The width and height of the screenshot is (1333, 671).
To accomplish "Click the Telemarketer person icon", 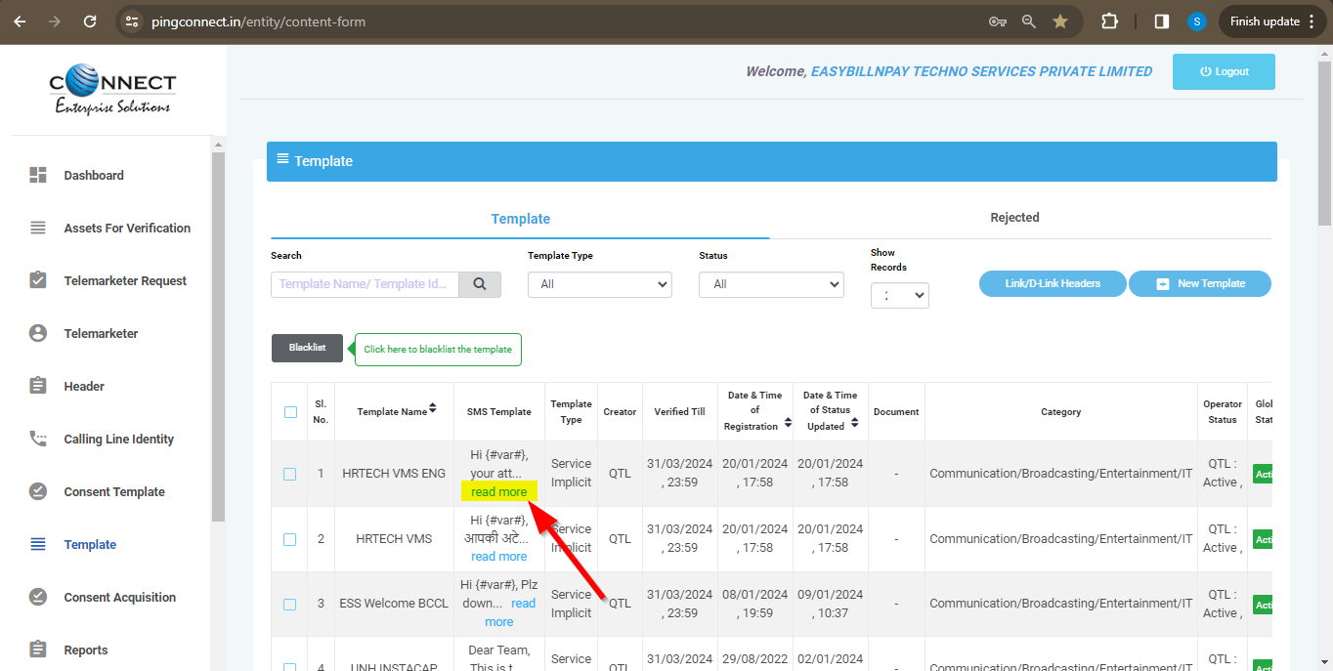I will pyautogui.click(x=38, y=334).
